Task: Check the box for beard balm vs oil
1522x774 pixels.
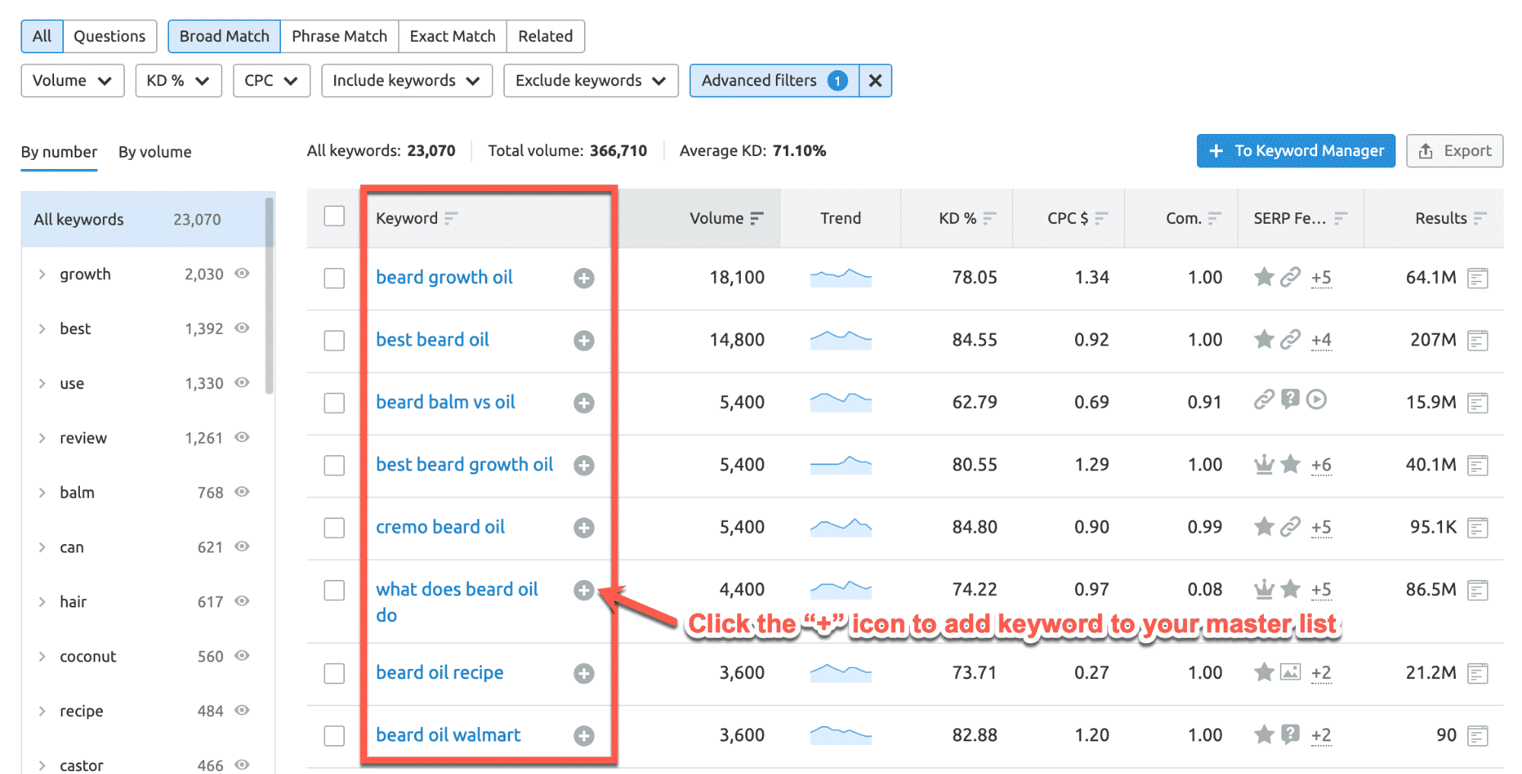Action: tap(334, 403)
